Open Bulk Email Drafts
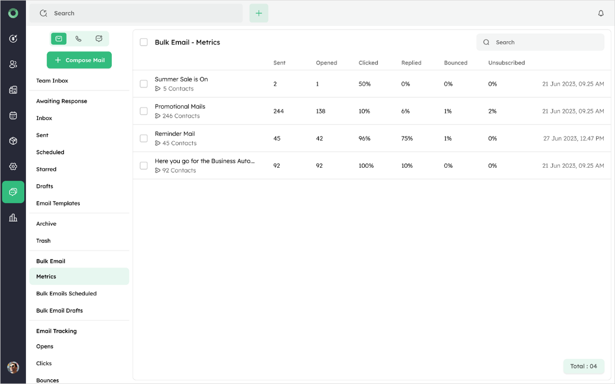This screenshot has height=384, width=615. tap(60, 311)
